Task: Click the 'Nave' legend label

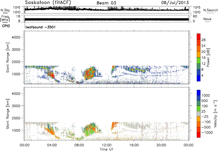Action: (x=207, y=19)
